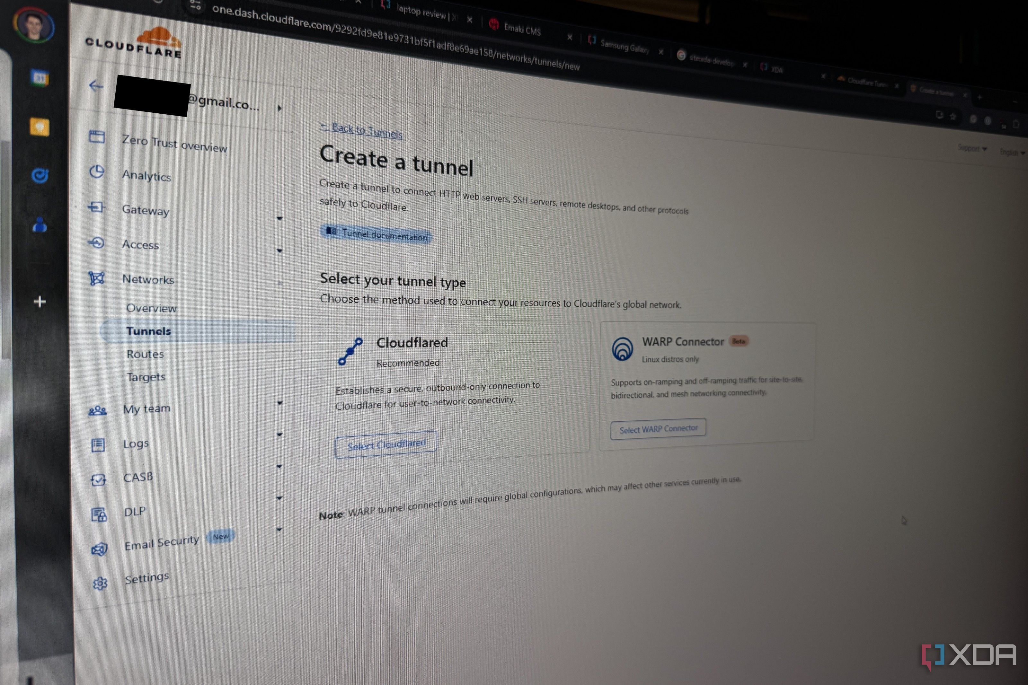This screenshot has width=1028, height=685.
Task: Open Networks using its network icon
Action: 97,278
